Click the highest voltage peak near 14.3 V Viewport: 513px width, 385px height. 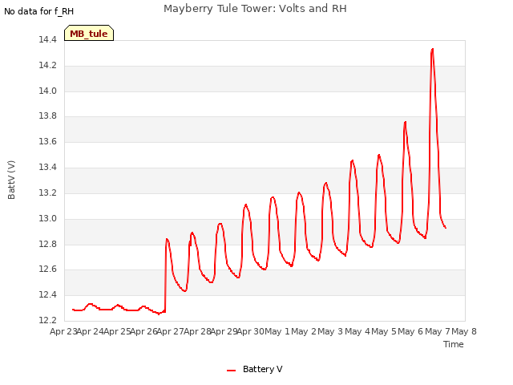coord(433,49)
